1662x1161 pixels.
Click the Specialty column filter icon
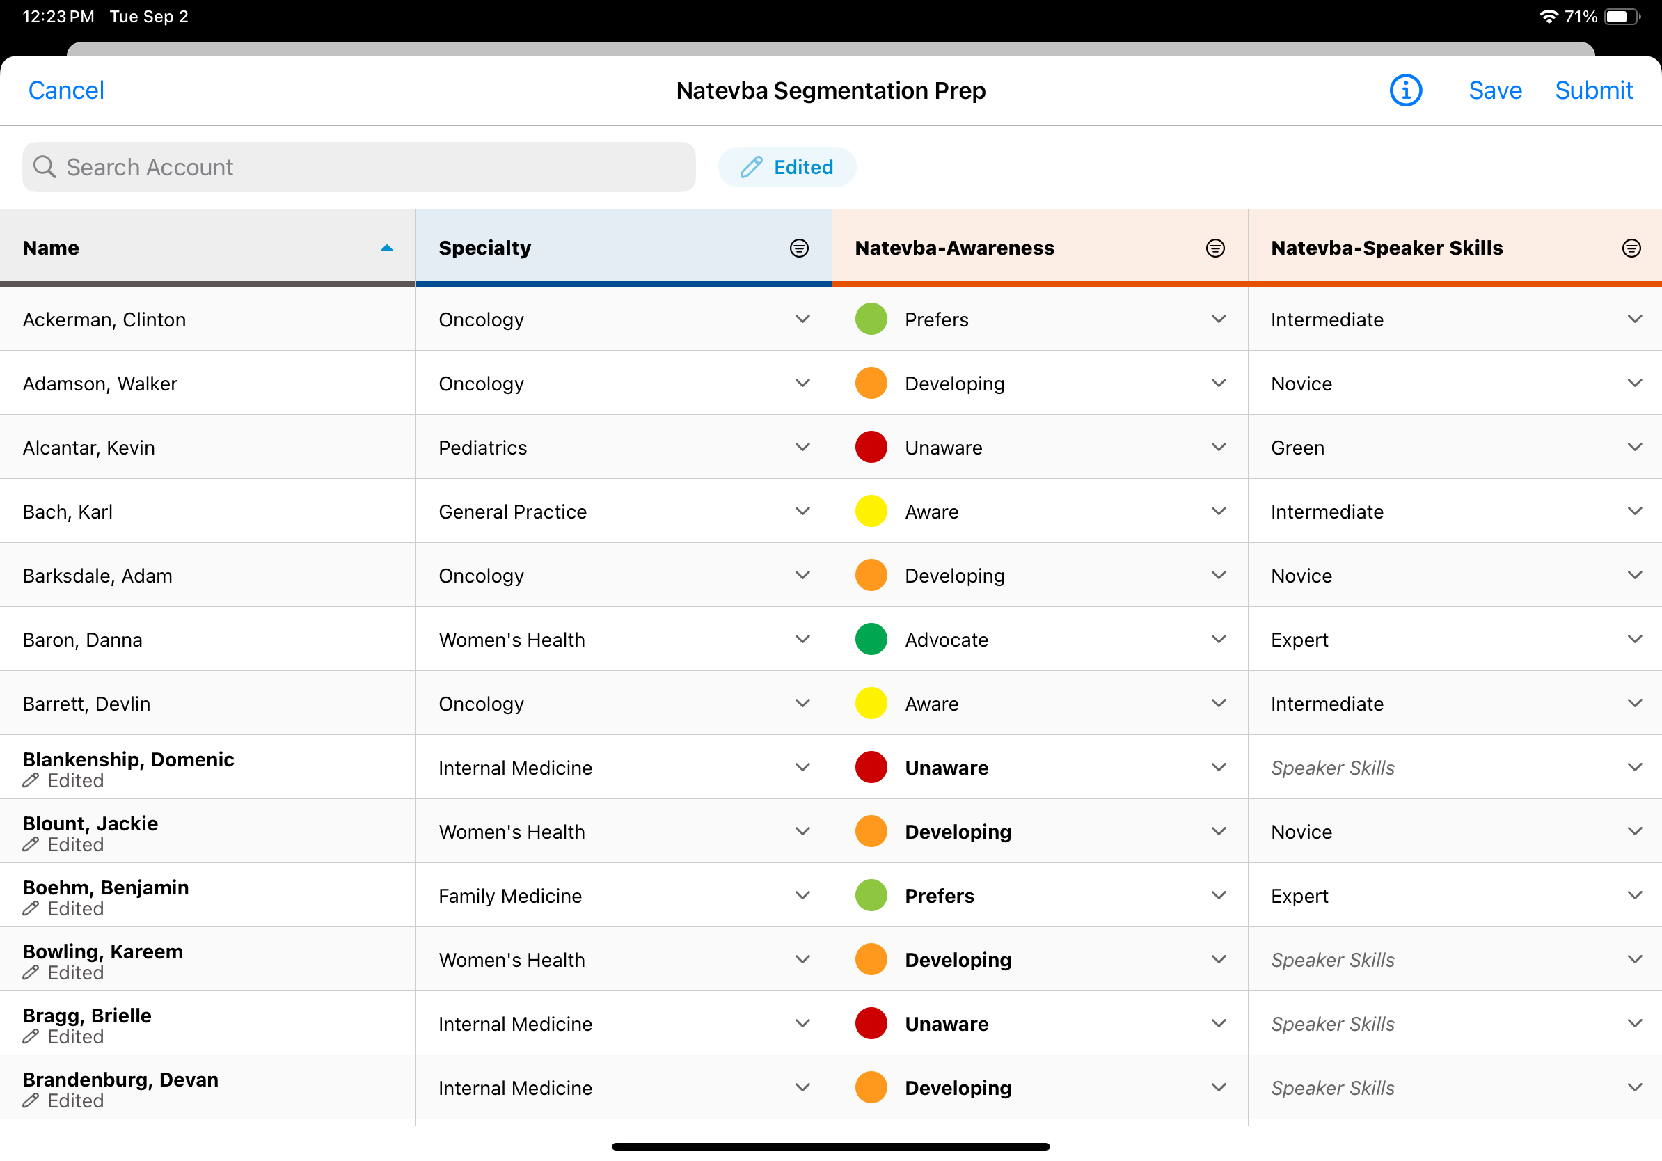tap(798, 248)
